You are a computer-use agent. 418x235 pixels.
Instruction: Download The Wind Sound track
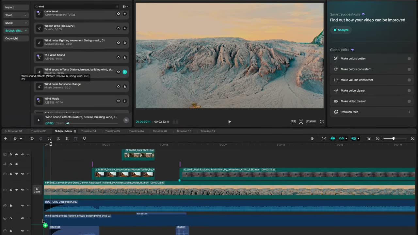[x=125, y=57]
